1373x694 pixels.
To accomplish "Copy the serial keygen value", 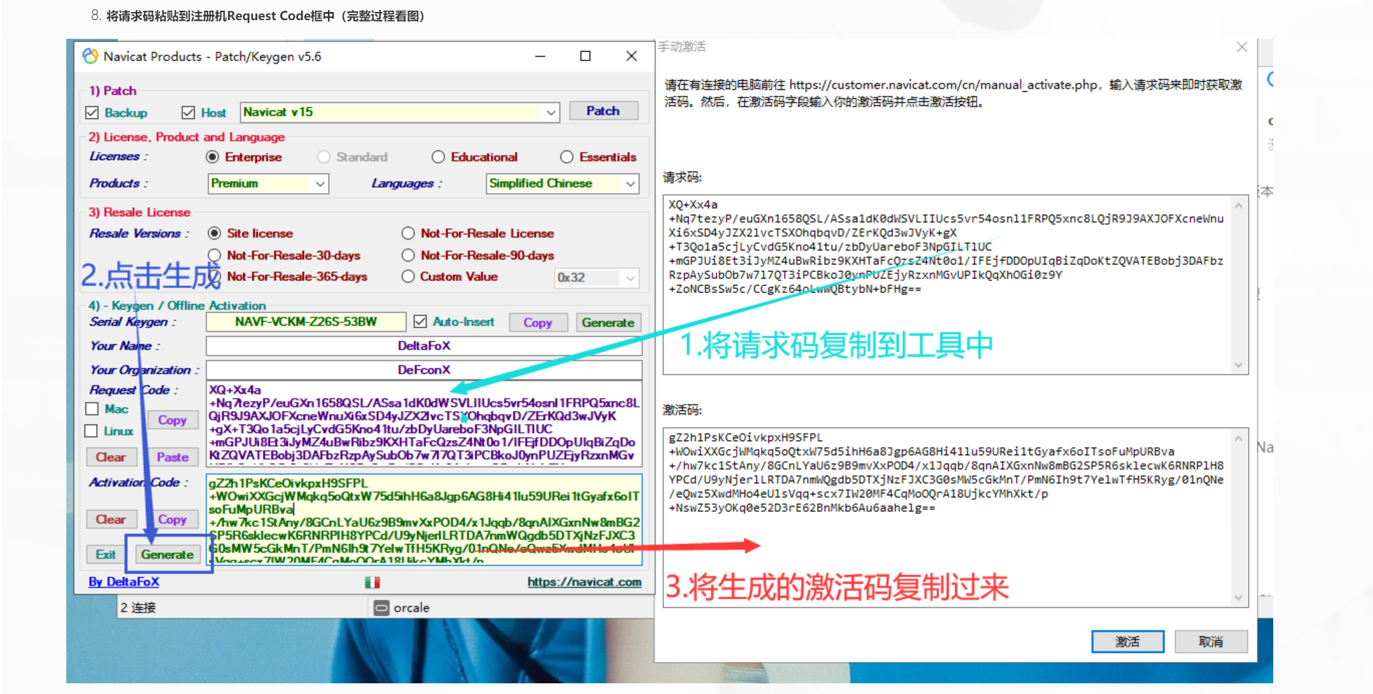I will [x=538, y=323].
